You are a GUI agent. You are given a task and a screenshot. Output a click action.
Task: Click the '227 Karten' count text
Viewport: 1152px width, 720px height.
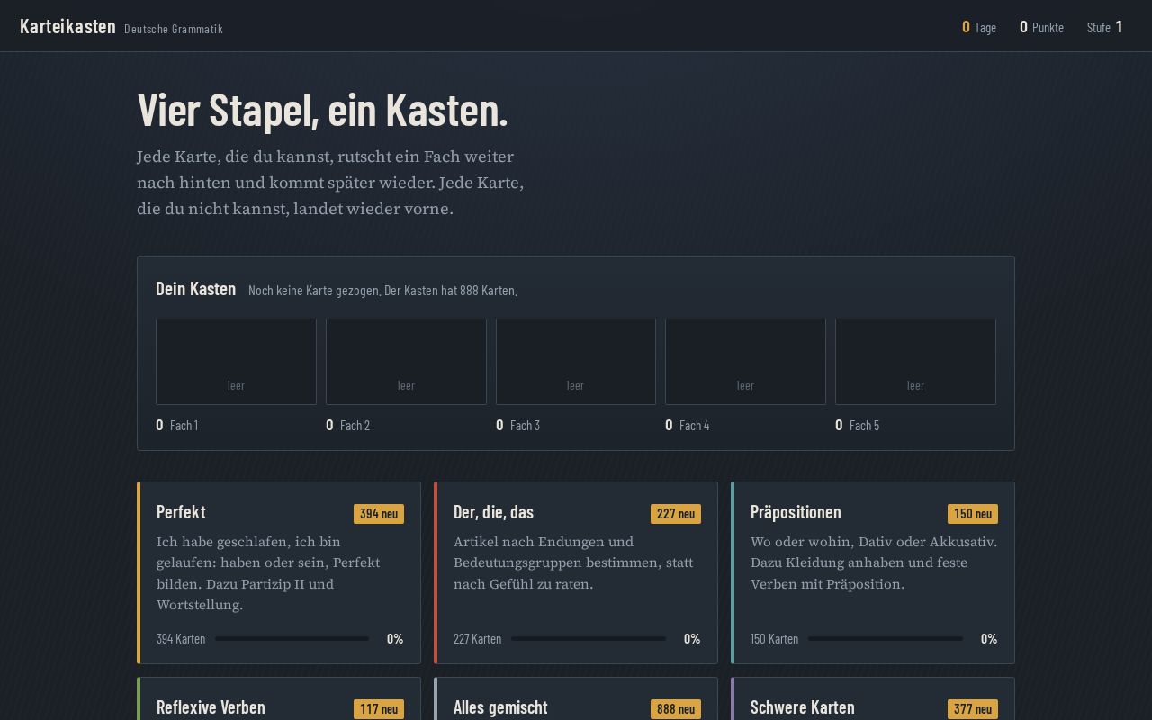tap(478, 639)
